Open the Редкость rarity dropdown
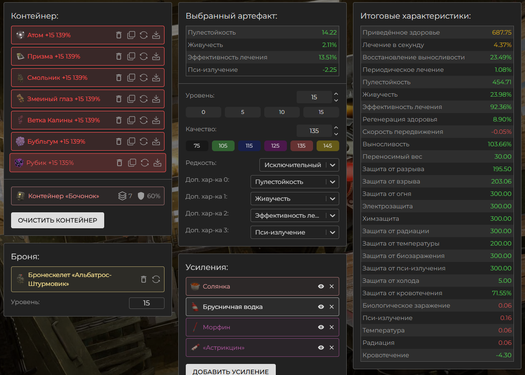 [x=299, y=165]
